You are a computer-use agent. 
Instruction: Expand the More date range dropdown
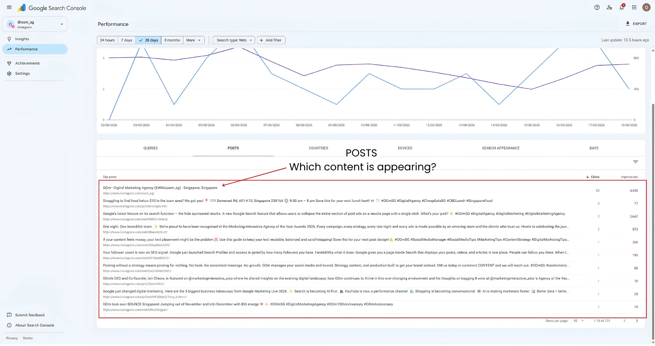(x=194, y=40)
